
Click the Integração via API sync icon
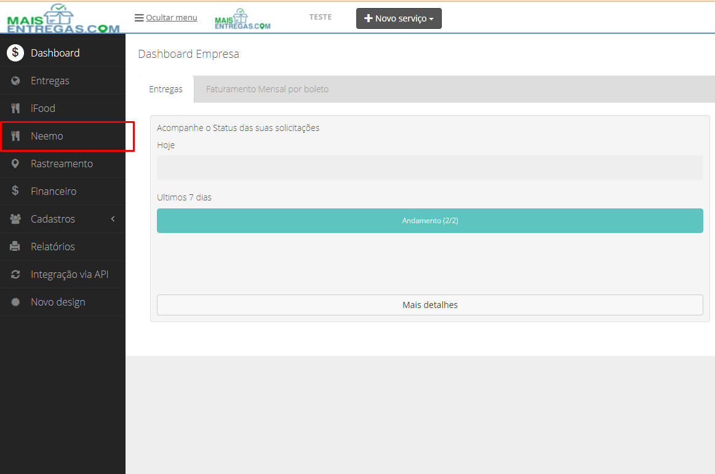[x=15, y=274]
